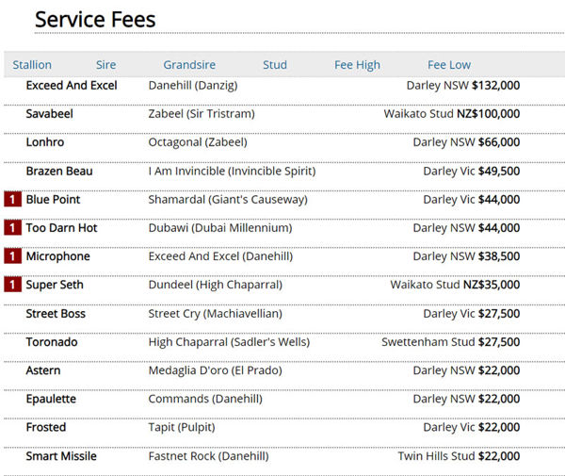Sort by the Stud column header
The image size is (565, 476).
[x=275, y=65]
